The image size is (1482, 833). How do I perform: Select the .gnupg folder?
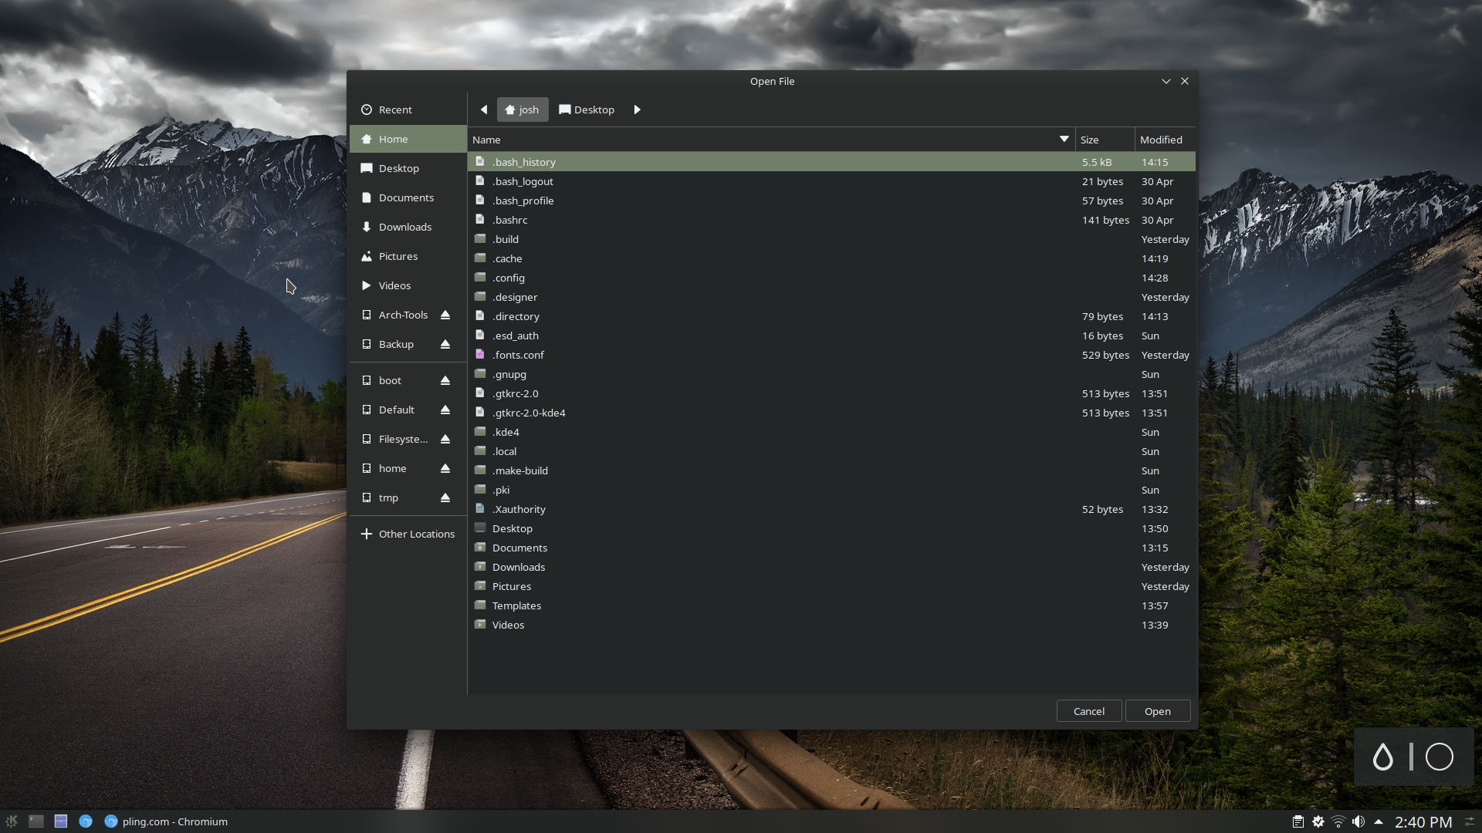(831, 374)
